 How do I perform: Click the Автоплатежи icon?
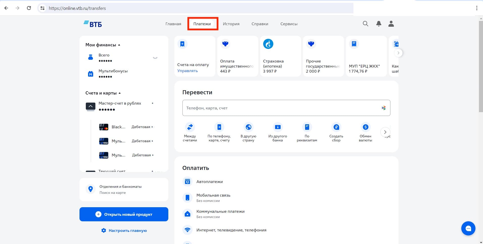[x=187, y=181]
